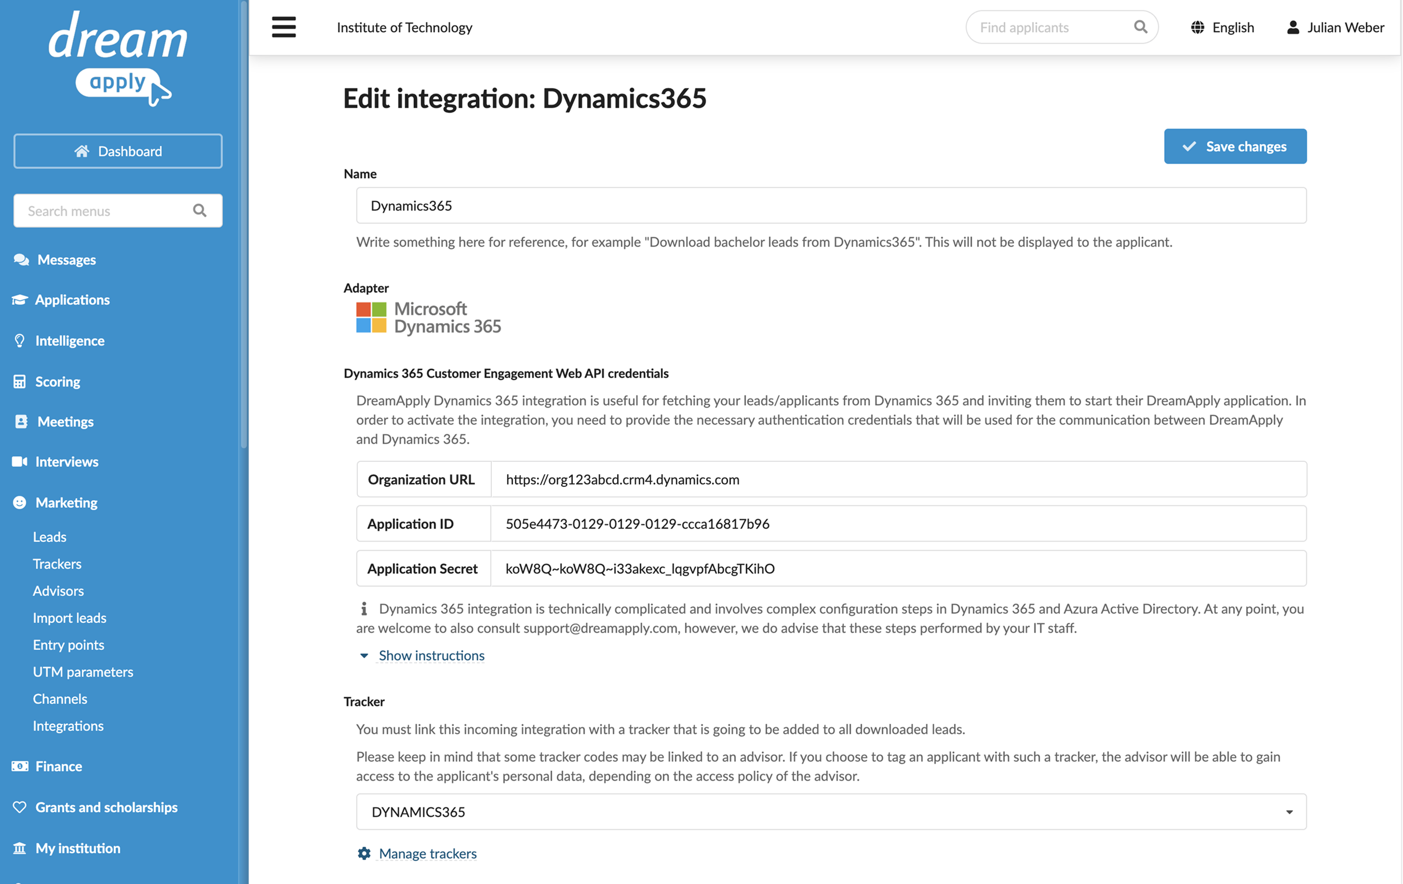Go to Import leads

tap(69, 618)
